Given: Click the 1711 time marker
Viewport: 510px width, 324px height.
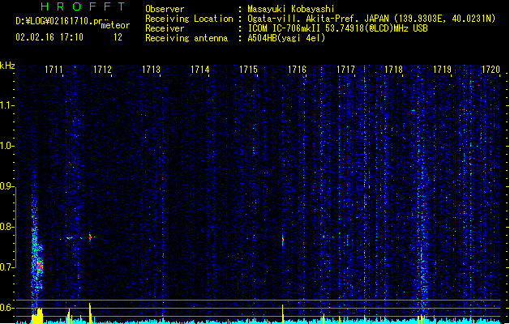Looking at the screenshot, I should pyautogui.click(x=54, y=70).
